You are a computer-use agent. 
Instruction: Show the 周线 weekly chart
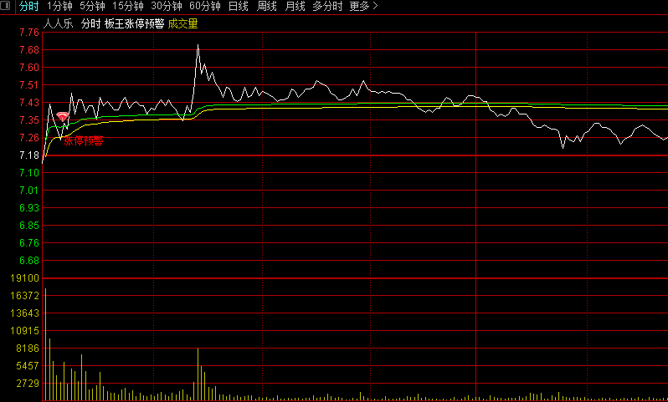coord(267,6)
